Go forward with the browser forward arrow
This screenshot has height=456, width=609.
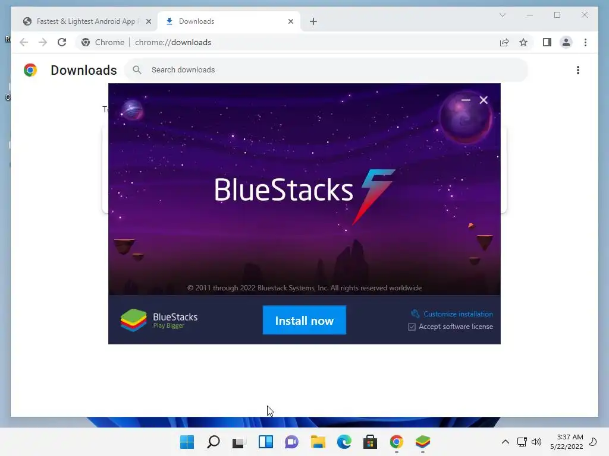[x=43, y=42]
